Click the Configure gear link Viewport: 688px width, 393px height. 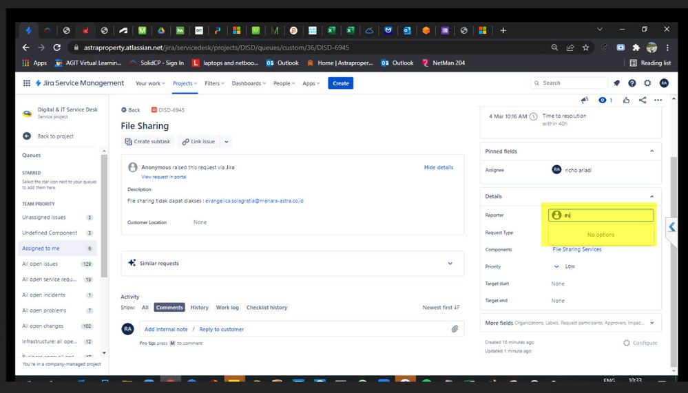(640, 343)
